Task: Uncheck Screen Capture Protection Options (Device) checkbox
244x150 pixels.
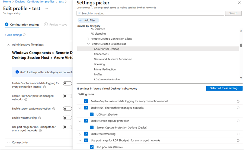Action: tap(92, 127)
